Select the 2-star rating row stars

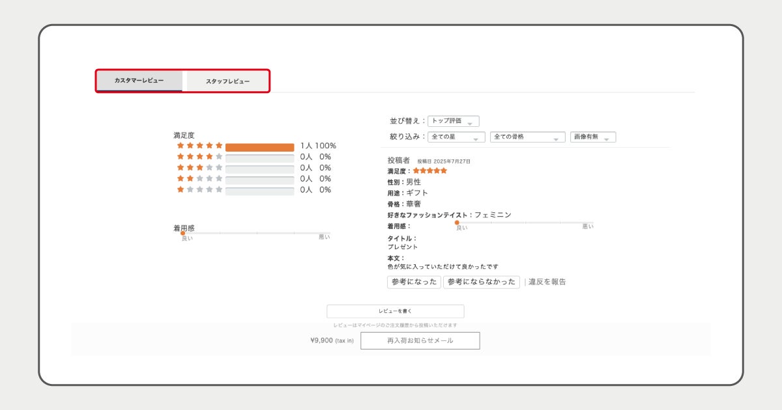tap(200, 178)
